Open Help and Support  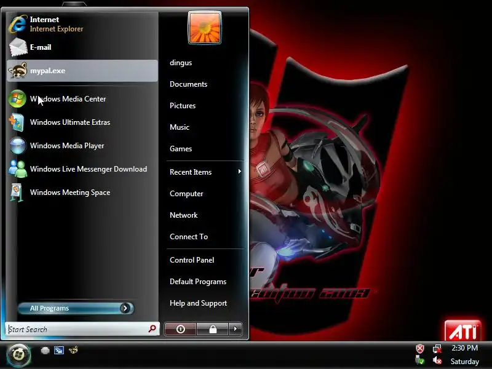click(198, 303)
